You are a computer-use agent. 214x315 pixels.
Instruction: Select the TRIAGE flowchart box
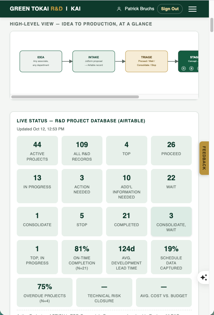tap(147, 61)
